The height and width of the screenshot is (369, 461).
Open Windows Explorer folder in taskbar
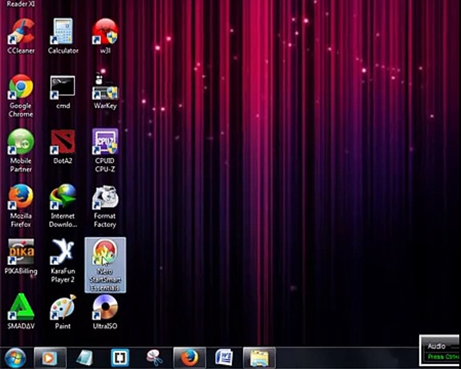pos(259,358)
